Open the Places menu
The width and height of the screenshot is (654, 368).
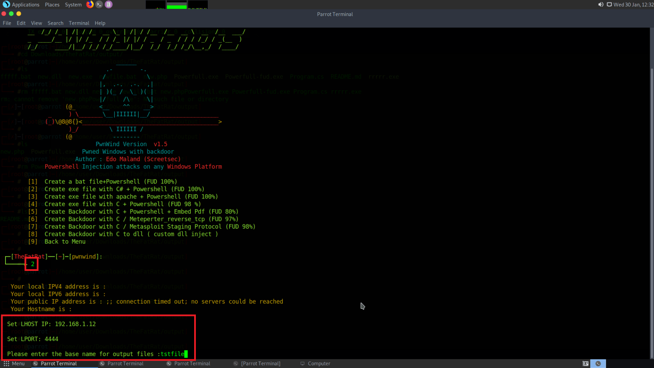(x=52, y=4)
